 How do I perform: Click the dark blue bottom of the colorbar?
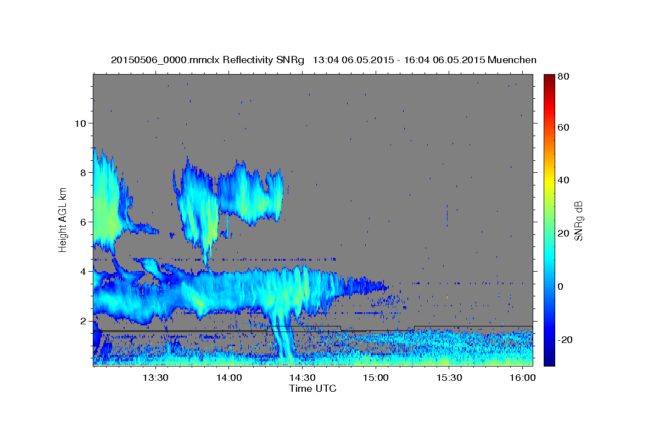coord(549,359)
